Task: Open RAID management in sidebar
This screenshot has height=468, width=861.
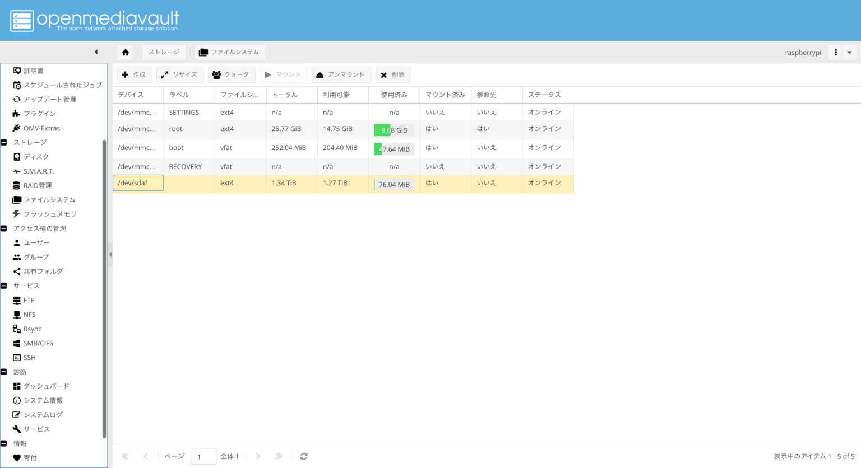Action: pyautogui.click(x=37, y=185)
